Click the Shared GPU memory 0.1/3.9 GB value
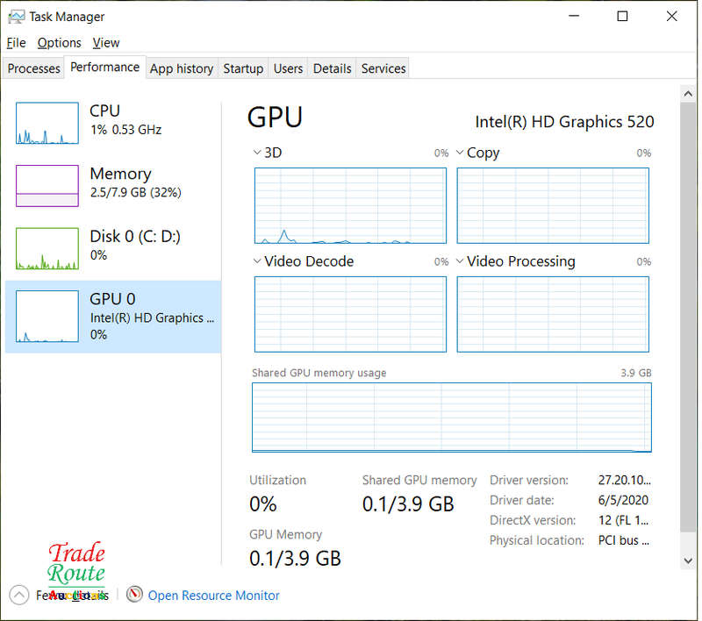 [x=408, y=504]
